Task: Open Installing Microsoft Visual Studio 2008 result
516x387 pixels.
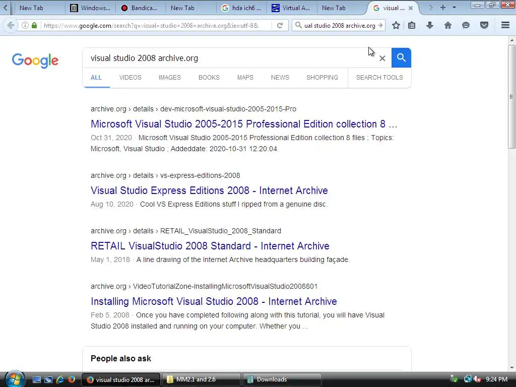Action: tap(214, 301)
